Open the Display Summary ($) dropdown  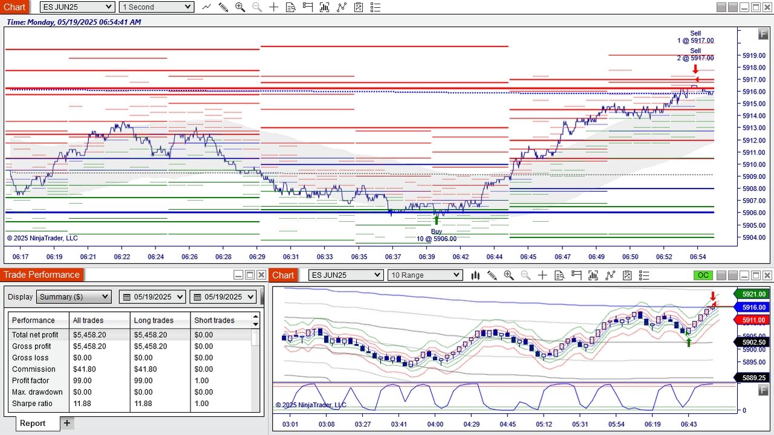pyautogui.click(x=74, y=297)
